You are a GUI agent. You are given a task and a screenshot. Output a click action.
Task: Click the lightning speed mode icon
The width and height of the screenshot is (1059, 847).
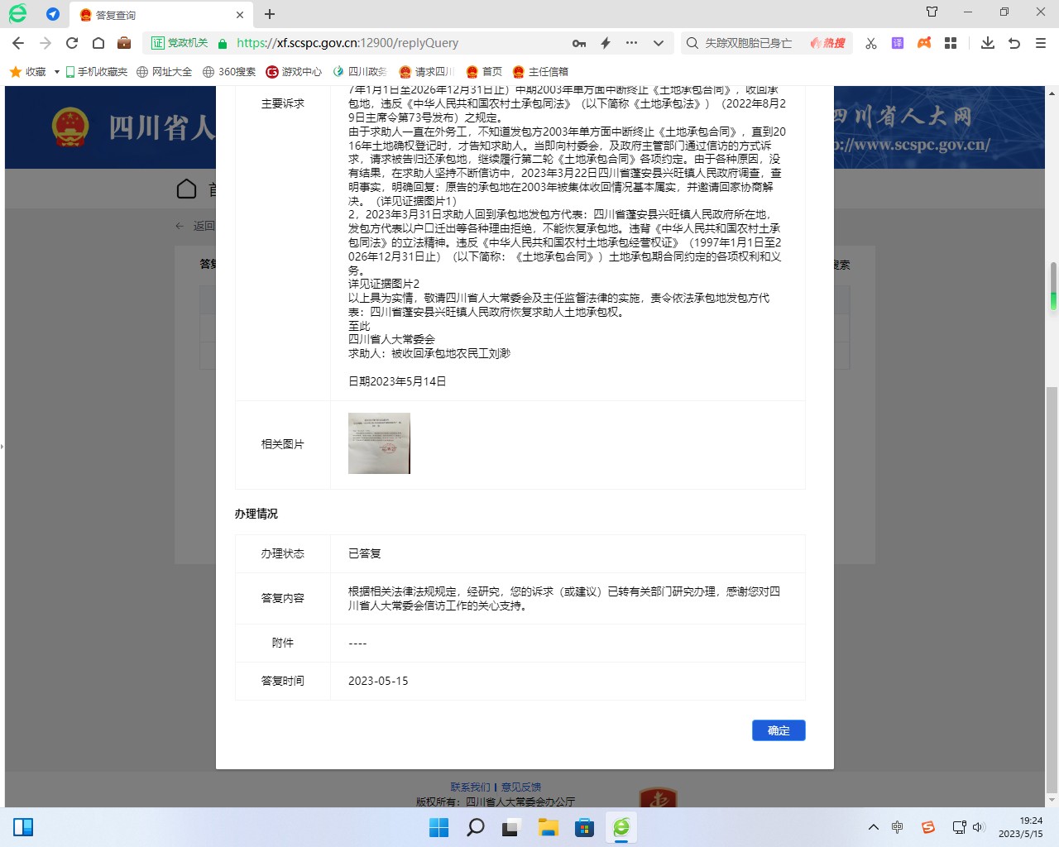click(x=606, y=43)
